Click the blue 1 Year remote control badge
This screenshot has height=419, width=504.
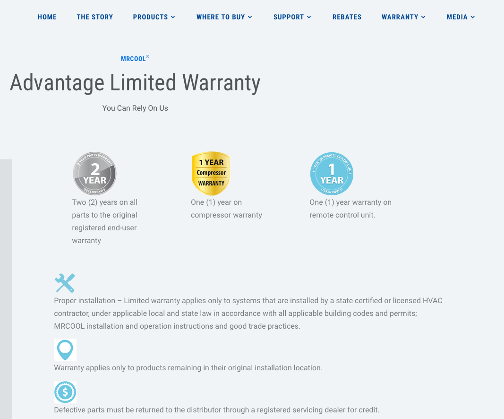332,174
